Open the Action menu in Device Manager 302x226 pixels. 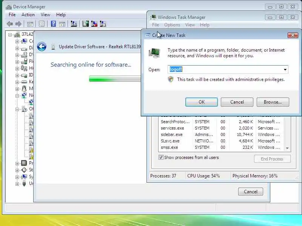click(x=28, y=15)
